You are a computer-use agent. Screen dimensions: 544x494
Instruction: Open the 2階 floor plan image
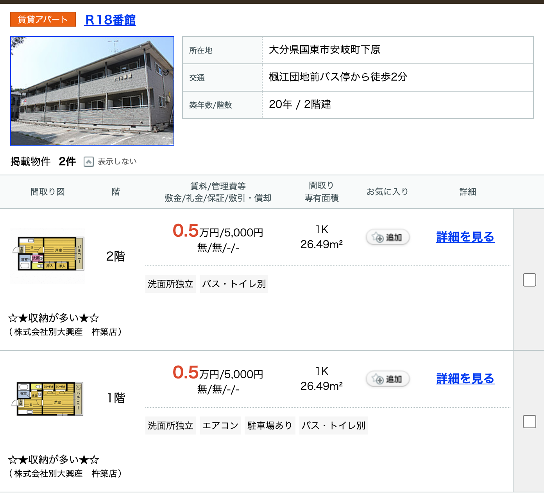(x=48, y=256)
